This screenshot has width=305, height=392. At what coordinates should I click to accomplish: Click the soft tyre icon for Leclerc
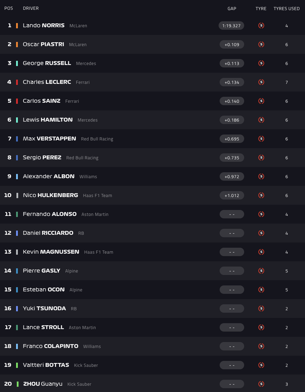tap(261, 82)
